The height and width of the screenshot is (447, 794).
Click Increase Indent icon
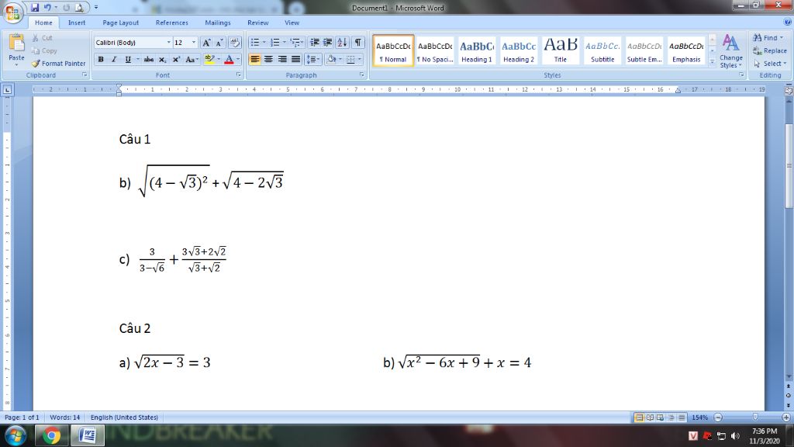point(328,43)
